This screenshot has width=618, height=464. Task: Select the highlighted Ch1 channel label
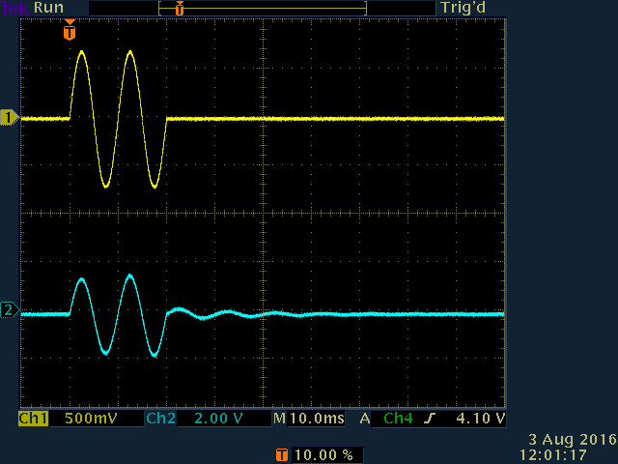[x=33, y=419]
